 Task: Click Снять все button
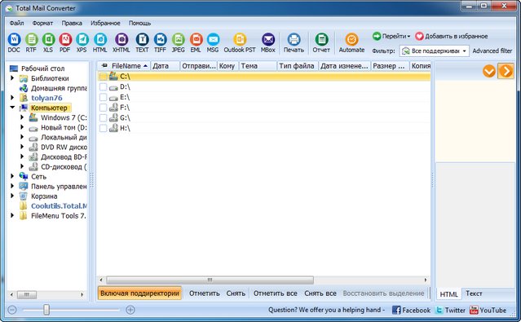(320, 293)
